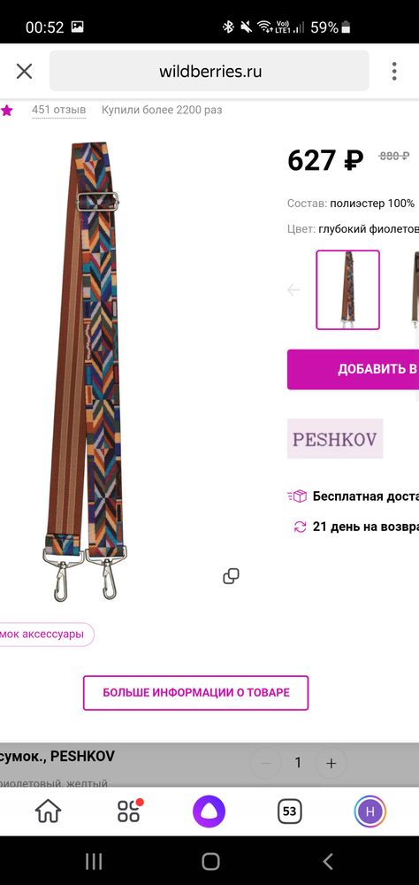Select the purple strap color thumbnail
This screenshot has width=419, height=885.
point(348,290)
